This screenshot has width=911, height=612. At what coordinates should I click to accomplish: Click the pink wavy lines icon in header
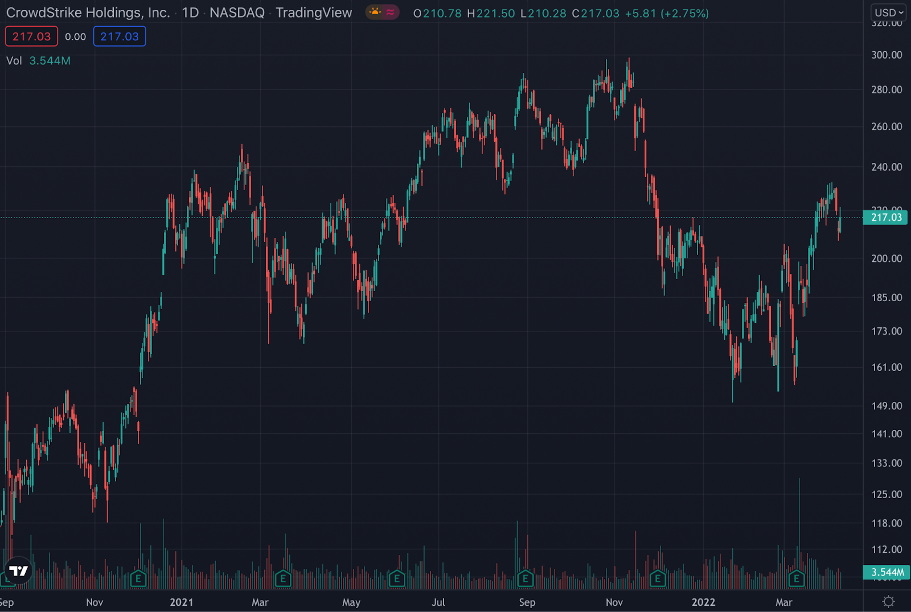point(390,12)
